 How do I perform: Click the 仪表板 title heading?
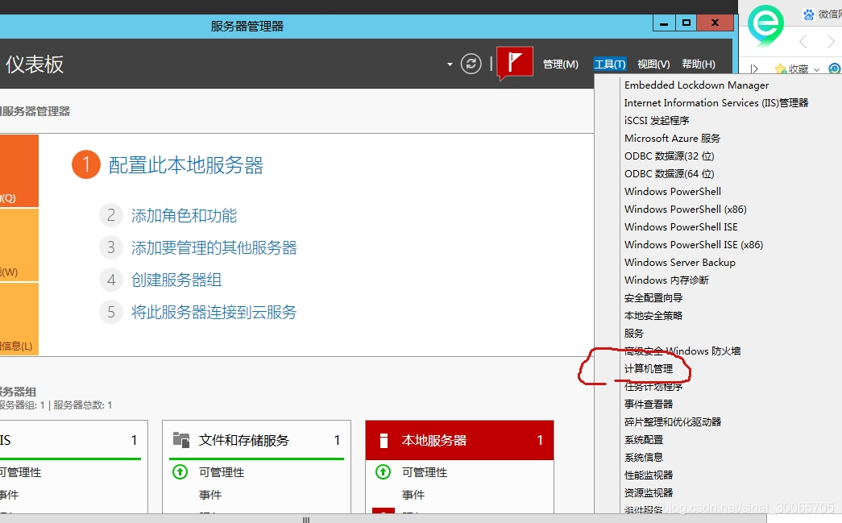tap(35, 64)
